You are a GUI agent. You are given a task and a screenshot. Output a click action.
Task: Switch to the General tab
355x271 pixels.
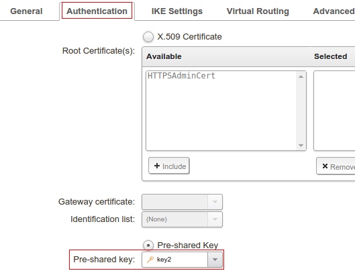tap(26, 11)
